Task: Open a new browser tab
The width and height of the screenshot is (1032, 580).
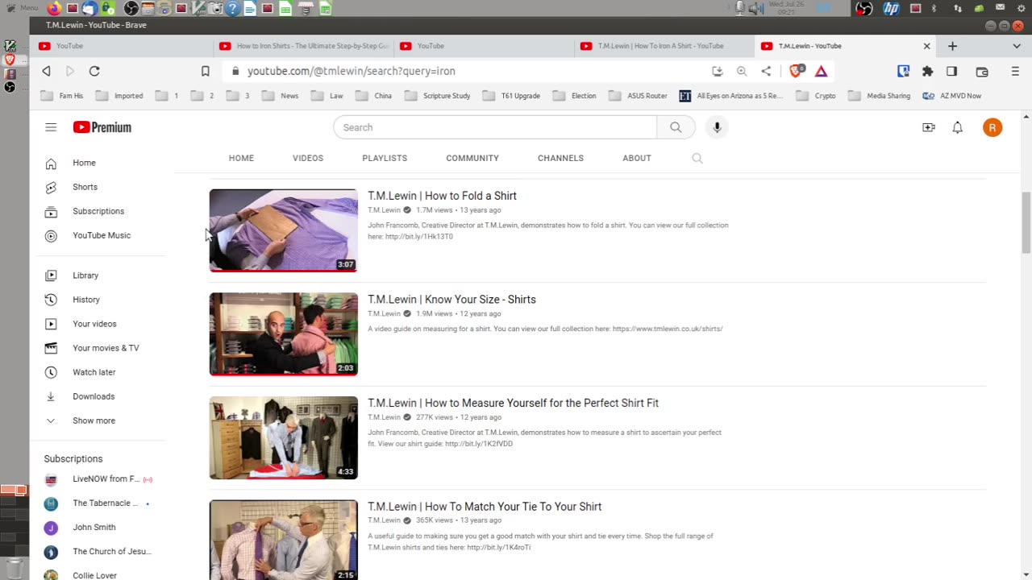Action: click(952, 46)
